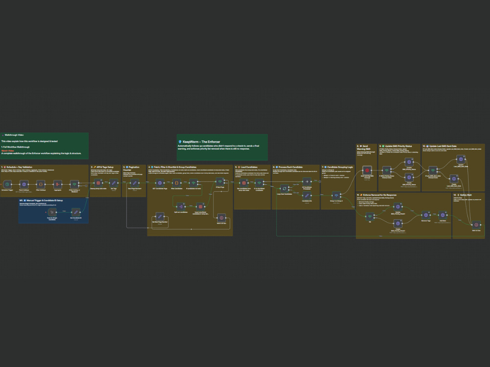Click the Watch Video link
This screenshot has height=367, width=490.
click(8, 151)
